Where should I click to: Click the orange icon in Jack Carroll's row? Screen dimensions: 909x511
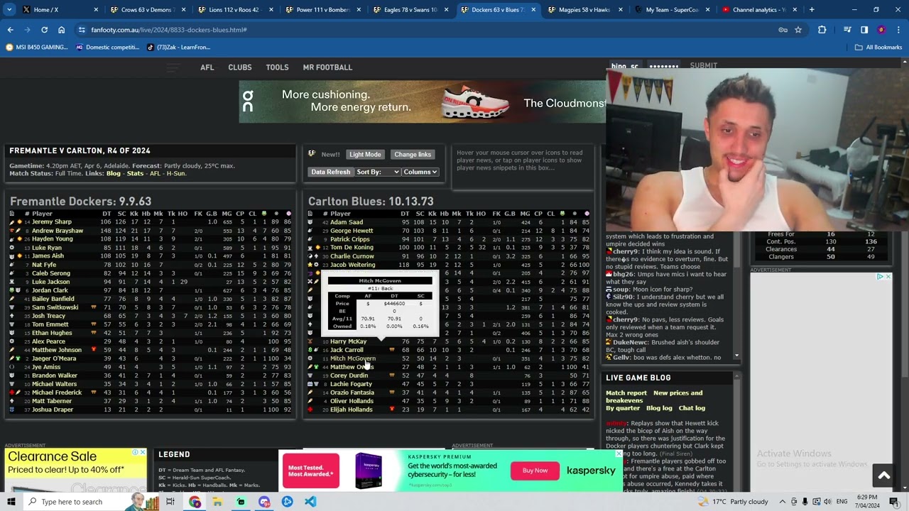(391, 350)
